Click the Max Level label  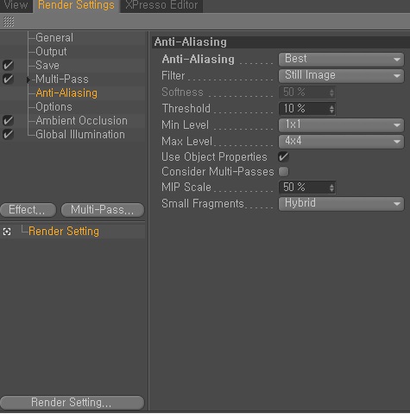pyautogui.click(x=187, y=142)
